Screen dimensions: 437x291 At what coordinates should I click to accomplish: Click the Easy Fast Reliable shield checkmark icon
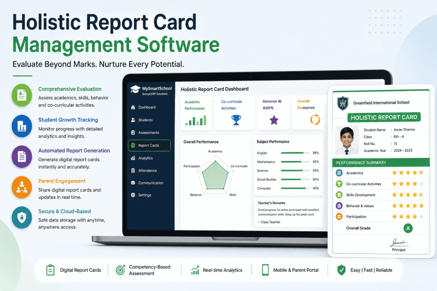341,270
